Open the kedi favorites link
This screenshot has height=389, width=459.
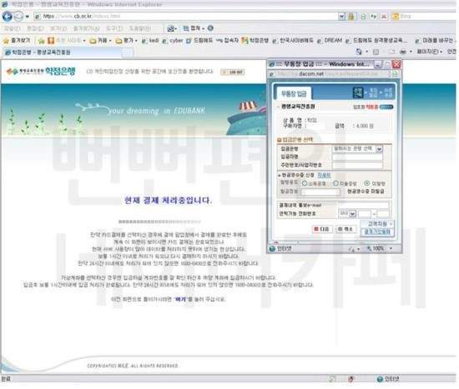pos(150,41)
